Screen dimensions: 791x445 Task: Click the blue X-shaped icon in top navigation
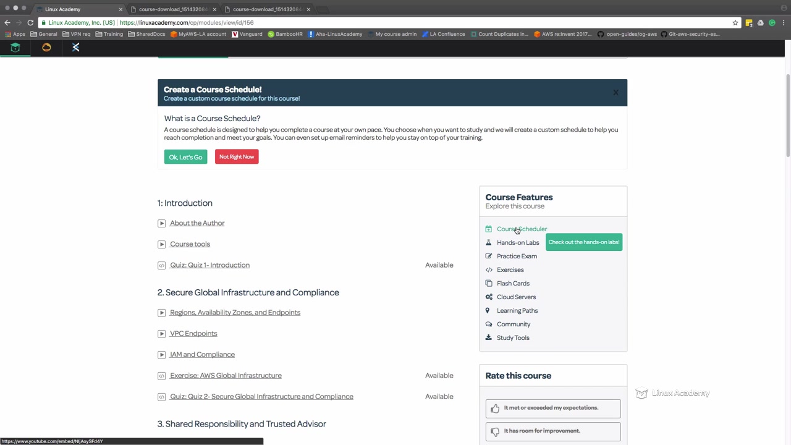(76, 48)
